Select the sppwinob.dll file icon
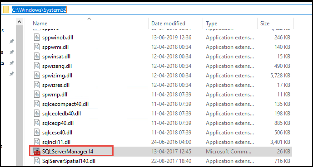 tap(37, 38)
